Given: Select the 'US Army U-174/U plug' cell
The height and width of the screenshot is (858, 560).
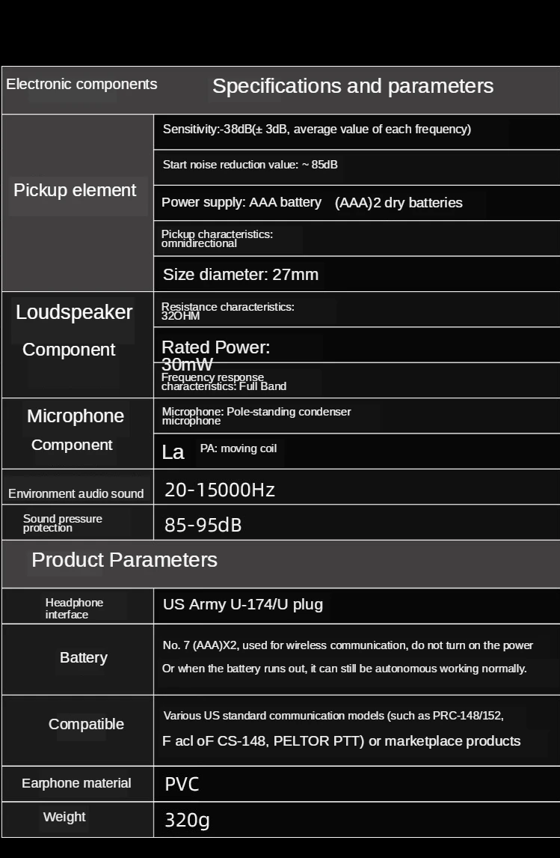Looking at the screenshot, I should (243, 604).
